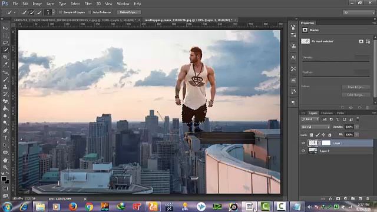Choose Subtract from Selection brush mode
Screen dimensions: 377x212
(x=38, y=12)
